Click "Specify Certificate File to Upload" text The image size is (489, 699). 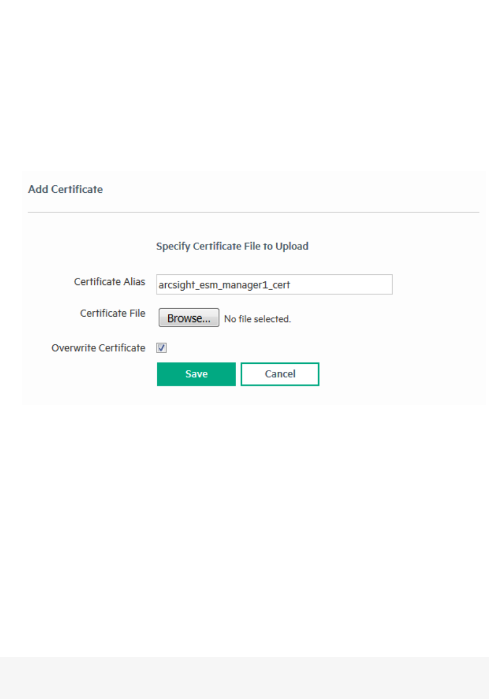tap(232, 246)
